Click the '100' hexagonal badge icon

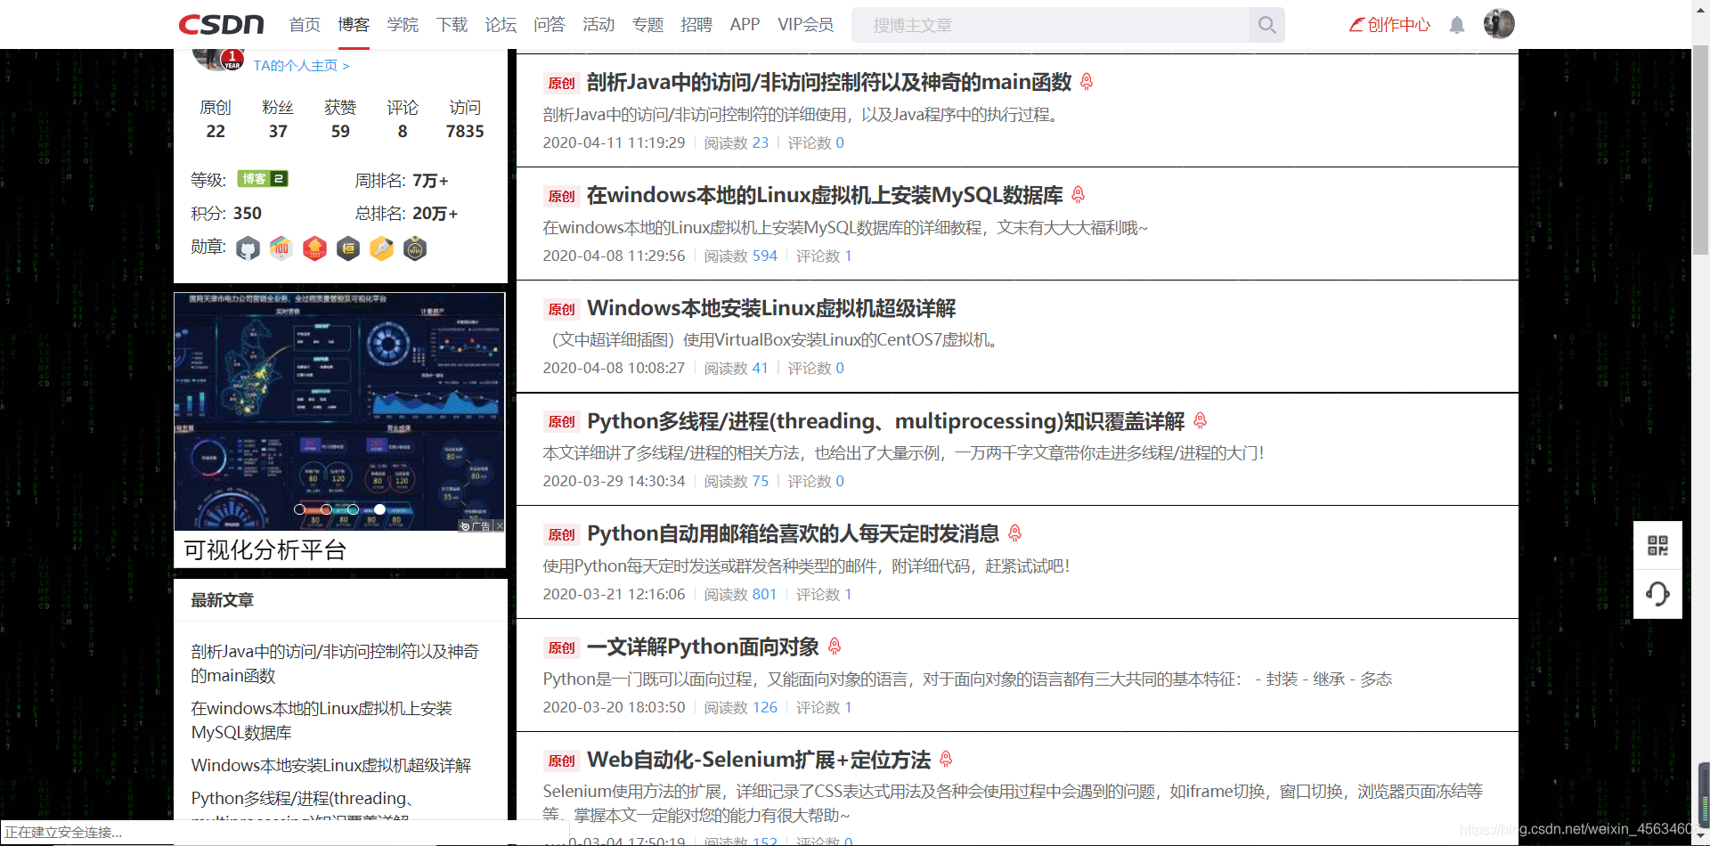pyautogui.click(x=281, y=248)
